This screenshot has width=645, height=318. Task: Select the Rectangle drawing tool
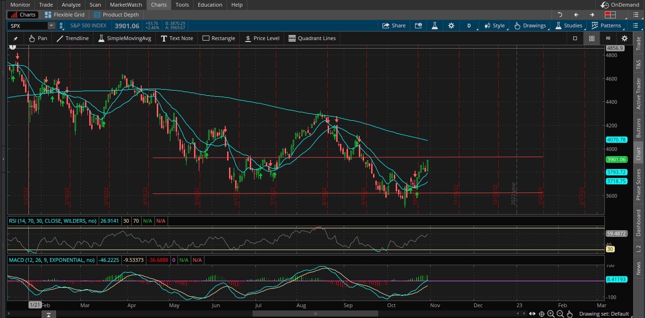pyautogui.click(x=219, y=38)
